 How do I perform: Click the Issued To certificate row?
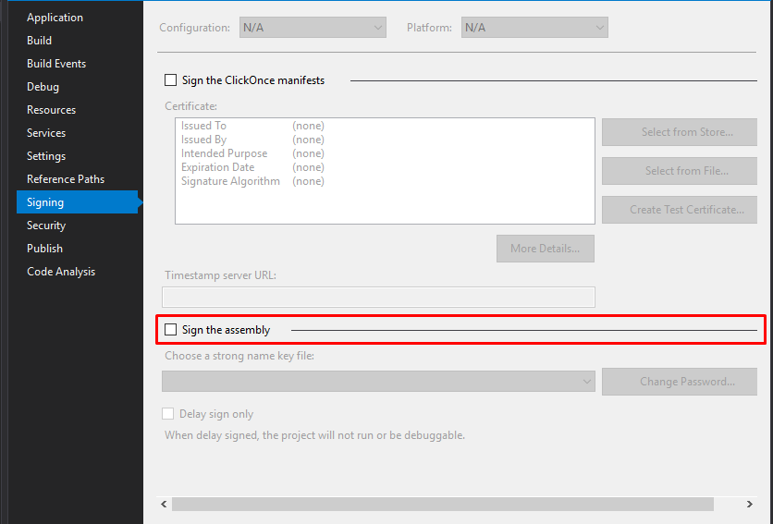252,126
